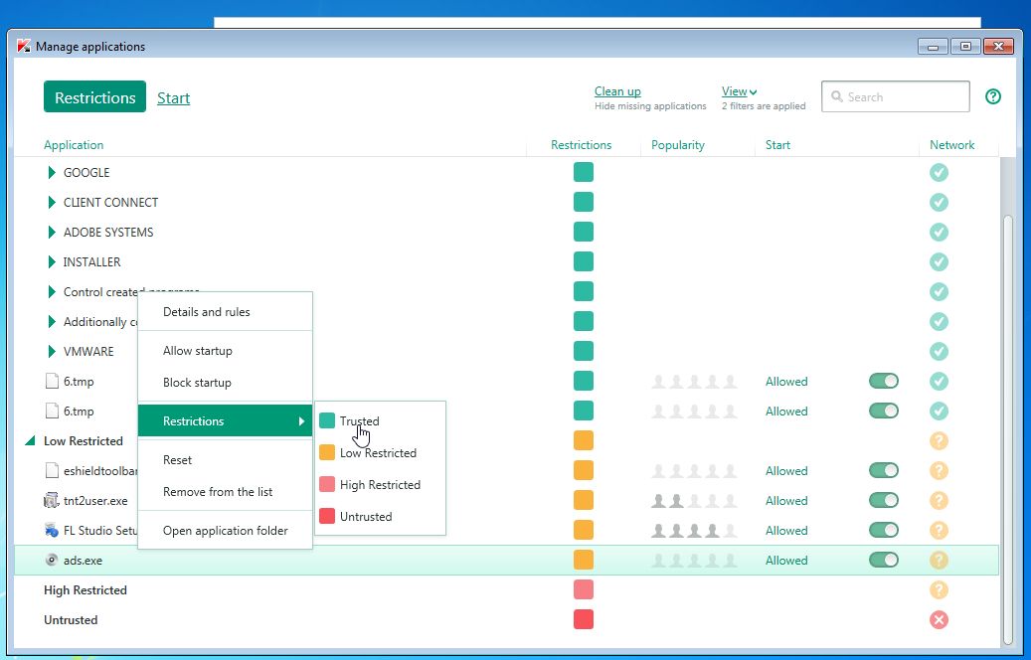Open the View filter dropdown
The image size is (1031, 660).
click(x=739, y=91)
